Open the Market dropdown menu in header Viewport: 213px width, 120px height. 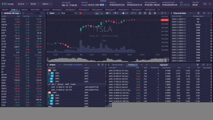[x=34, y=4]
